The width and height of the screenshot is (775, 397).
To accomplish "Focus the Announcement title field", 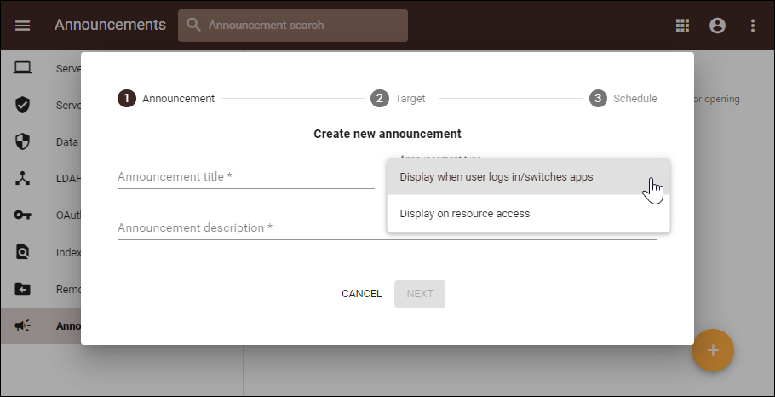I will pyautogui.click(x=245, y=177).
